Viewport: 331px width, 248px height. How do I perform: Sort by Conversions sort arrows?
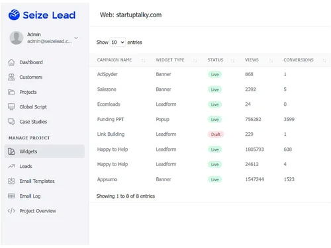[x=324, y=60]
